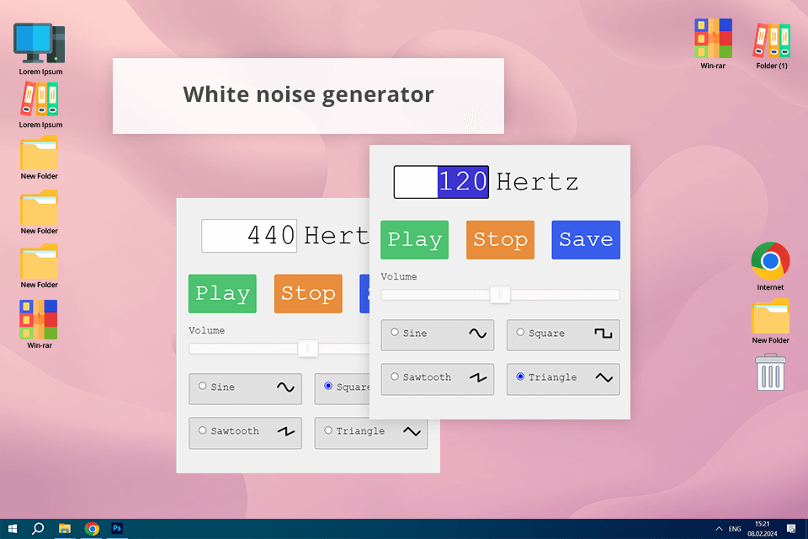The image size is (808, 539).
Task: Click Play in the 120 Hertz panel
Action: click(x=415, y=240)
